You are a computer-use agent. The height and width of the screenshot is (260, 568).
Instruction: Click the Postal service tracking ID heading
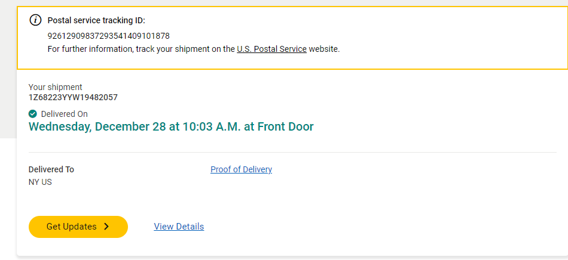[96, 20]
